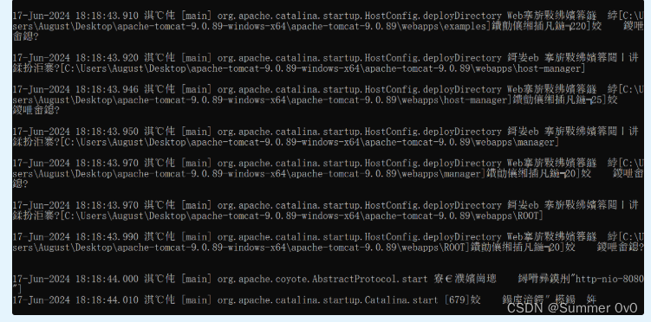Screen dimensions: 651x322
Task: Click the 18:18:43.910 timestamp in the log
Action: (x=107, y=16)
